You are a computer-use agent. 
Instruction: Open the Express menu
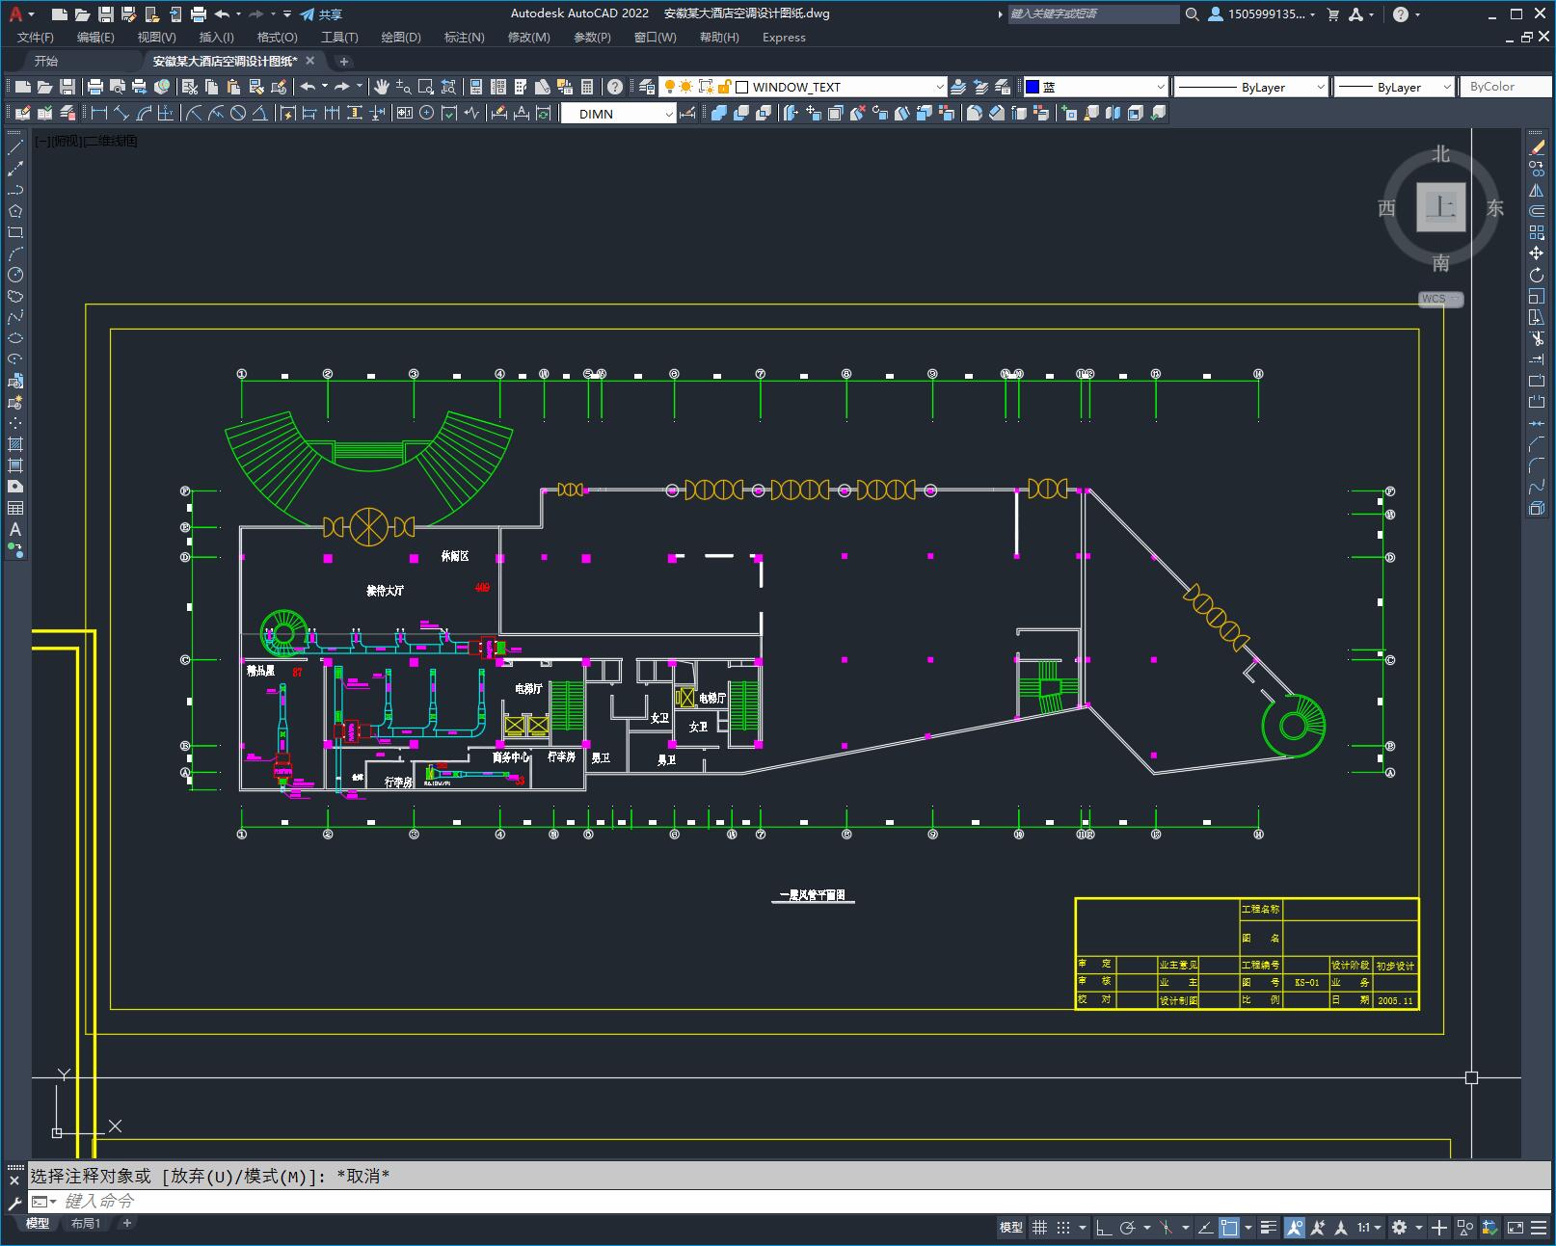(784, 38)
